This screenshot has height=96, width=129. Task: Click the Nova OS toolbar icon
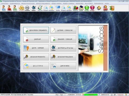point(40,8)
